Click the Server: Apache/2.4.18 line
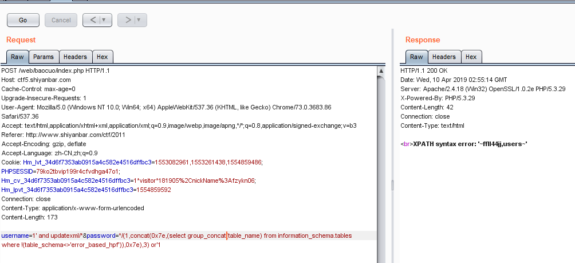 point(483,89)
